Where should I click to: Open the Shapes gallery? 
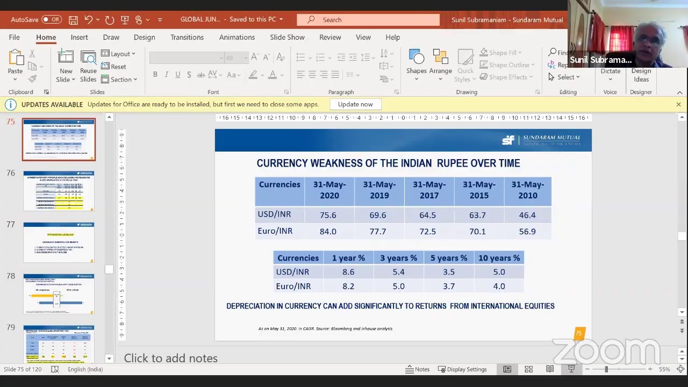click(x=417, y=65)
